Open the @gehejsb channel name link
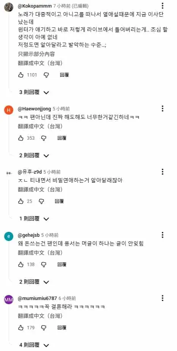 click(28, 235)
